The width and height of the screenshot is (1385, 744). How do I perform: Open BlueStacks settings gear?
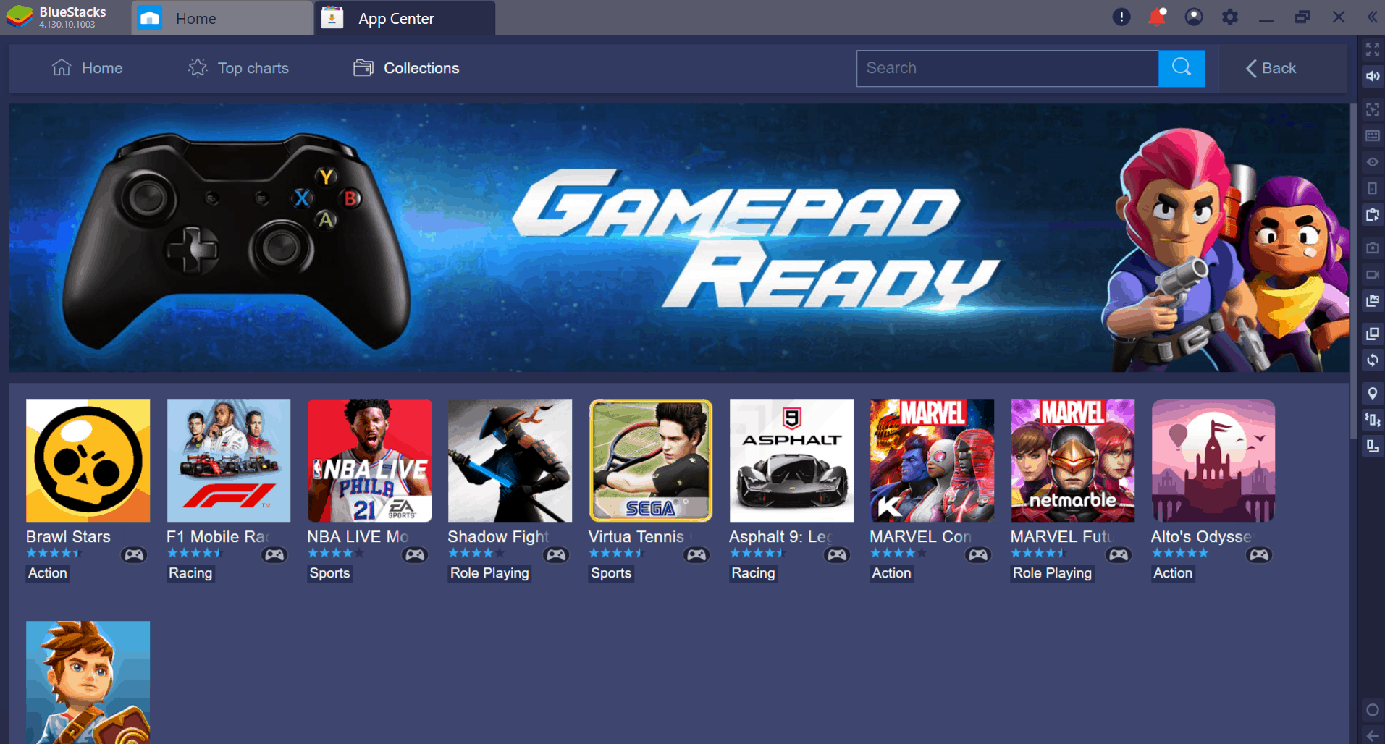pos(1230,17)
